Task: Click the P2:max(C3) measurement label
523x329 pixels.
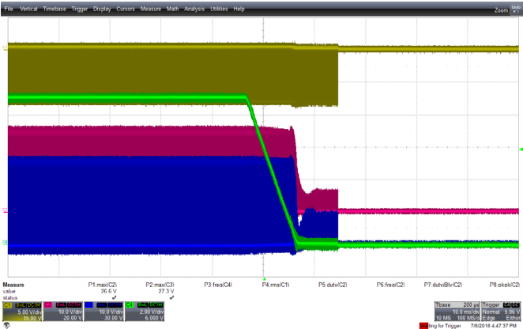Action: click(160, 285)
